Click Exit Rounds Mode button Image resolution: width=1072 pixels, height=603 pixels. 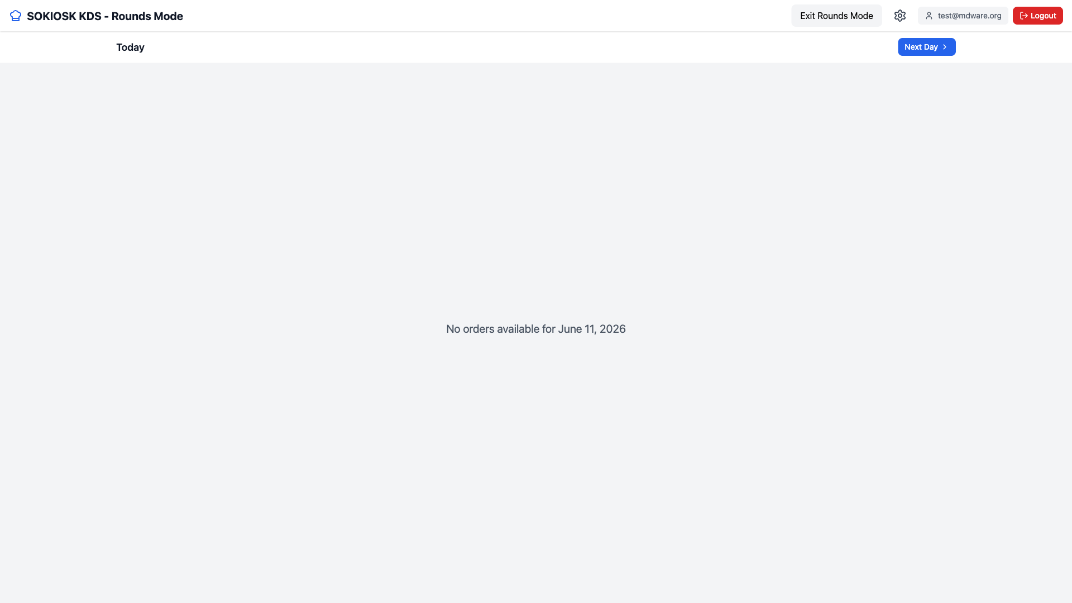tap(836, 16)
